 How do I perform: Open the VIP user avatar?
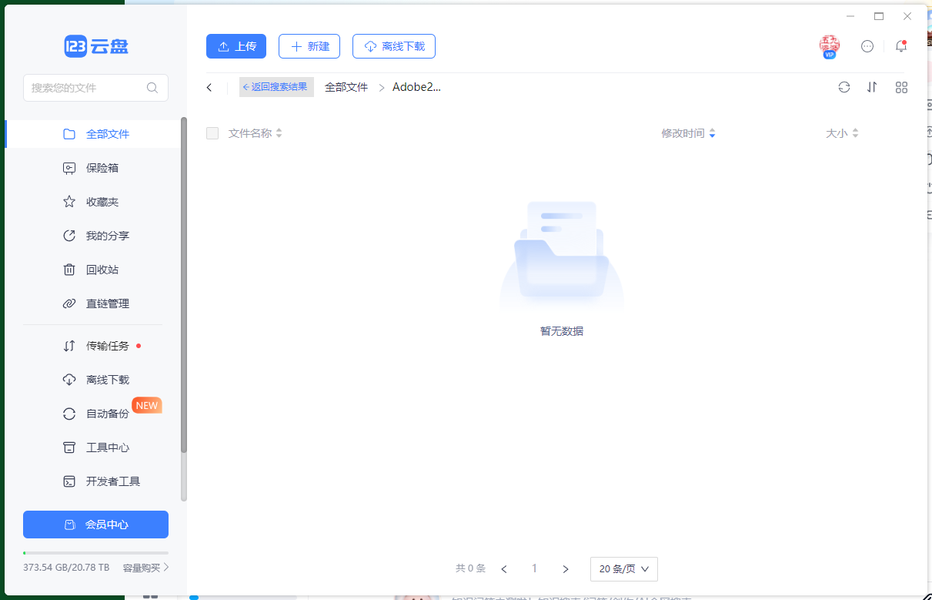coord(830,46)
